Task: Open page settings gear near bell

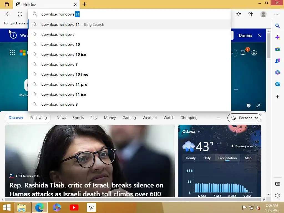Action: coord(254,53)
